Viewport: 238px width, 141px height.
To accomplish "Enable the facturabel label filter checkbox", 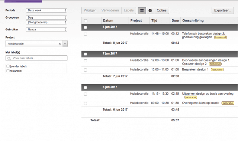I will point(8,71).
